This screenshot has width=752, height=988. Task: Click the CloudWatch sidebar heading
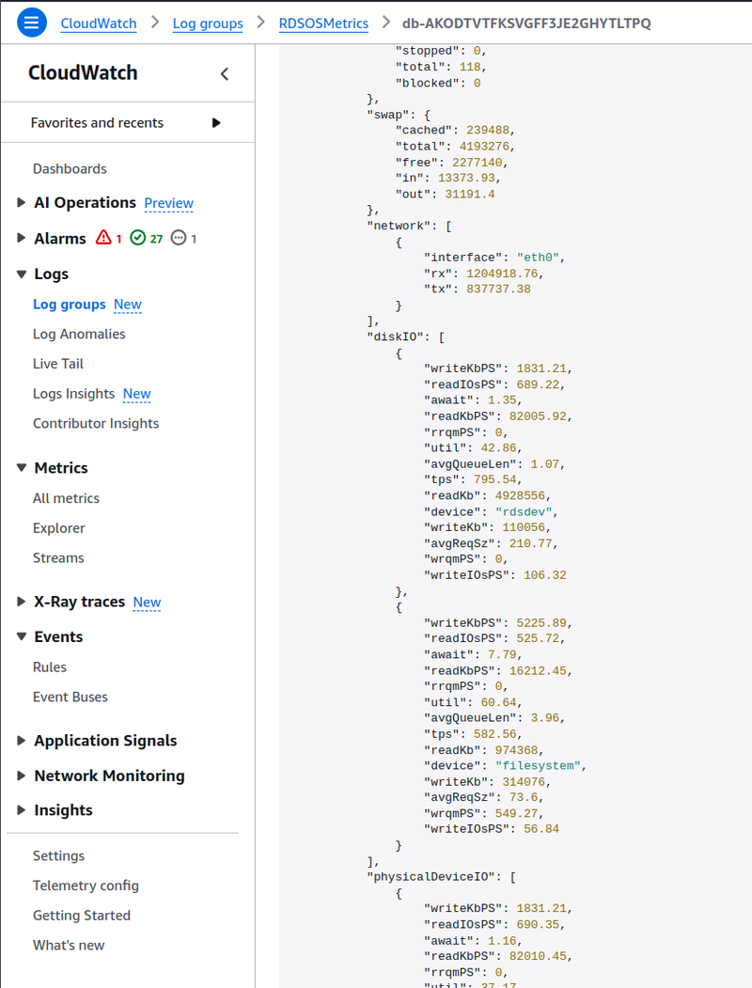point(83,73)
